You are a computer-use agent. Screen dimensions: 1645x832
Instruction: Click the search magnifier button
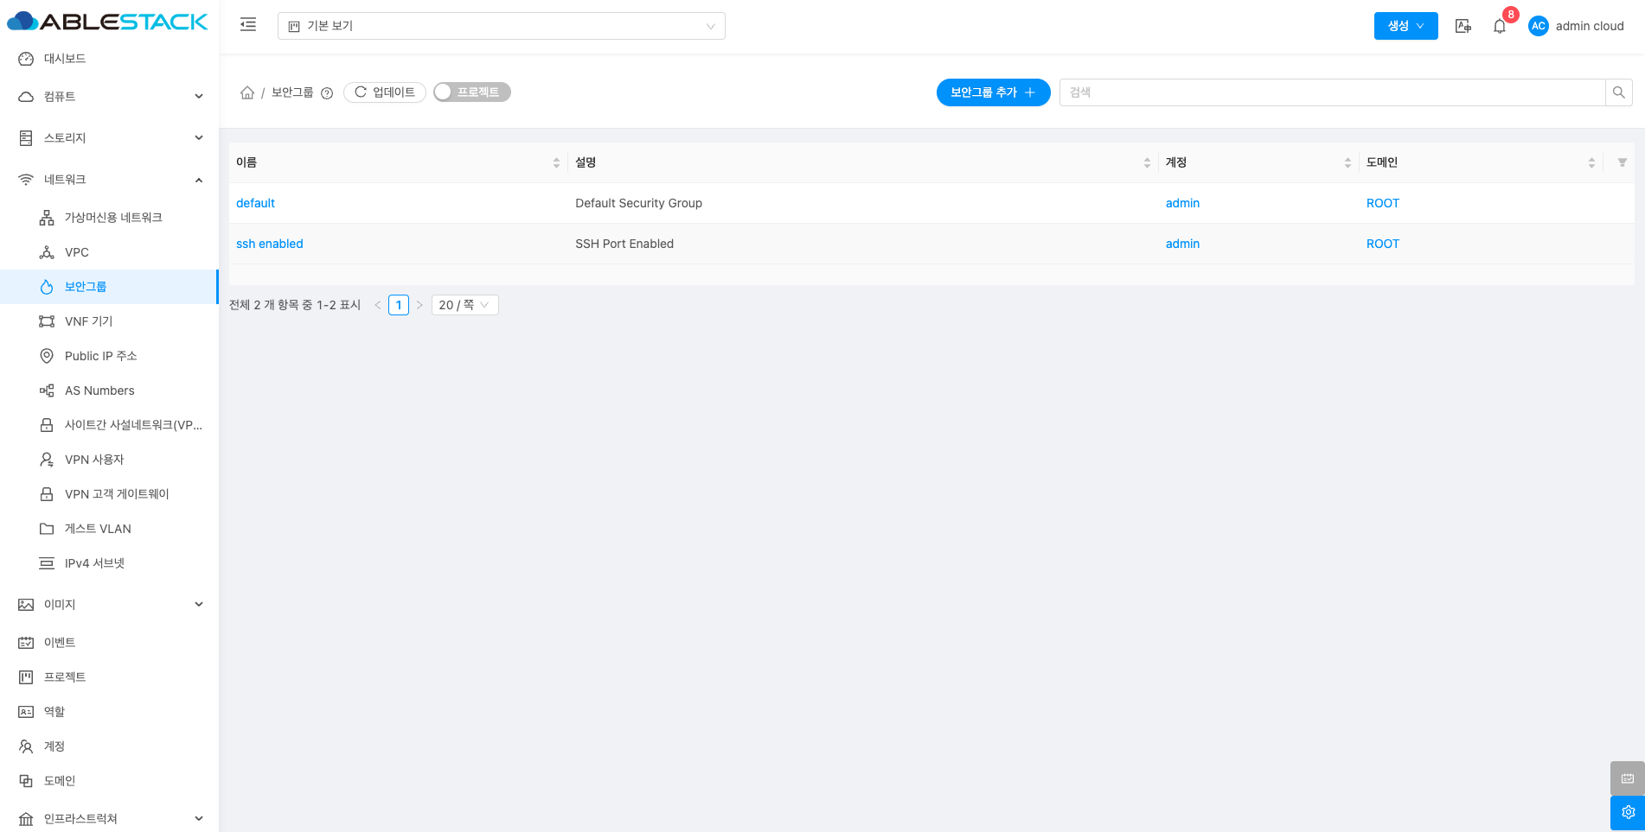[1619, 92]
